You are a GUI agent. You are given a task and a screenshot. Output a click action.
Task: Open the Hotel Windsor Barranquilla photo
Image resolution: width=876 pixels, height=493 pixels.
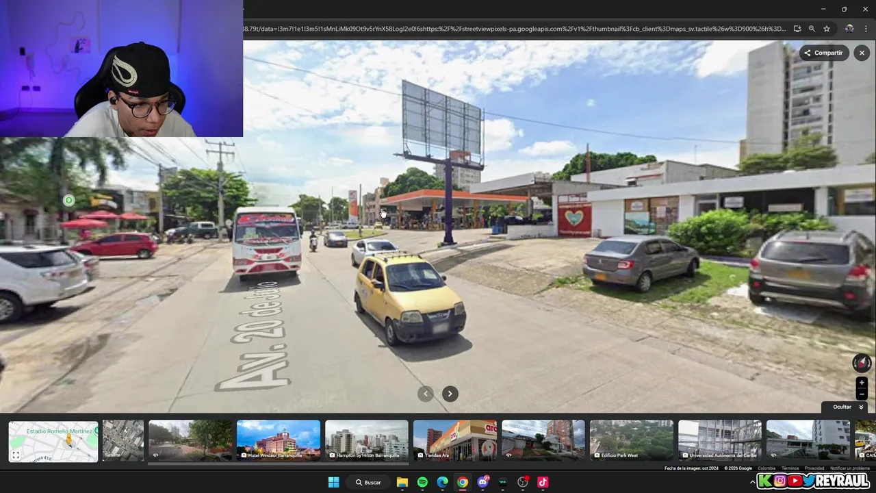click(279, 440)
